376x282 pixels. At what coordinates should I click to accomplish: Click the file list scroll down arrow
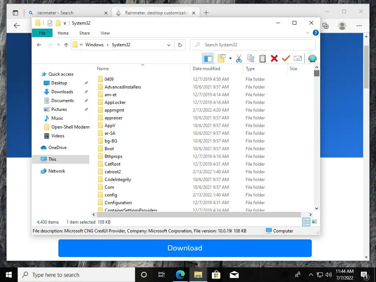click(317, 209)
